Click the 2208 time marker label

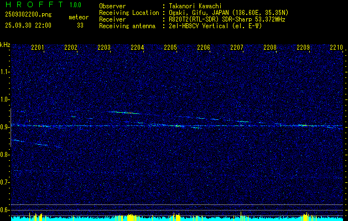pyautogui.click(x=270, y=48)
